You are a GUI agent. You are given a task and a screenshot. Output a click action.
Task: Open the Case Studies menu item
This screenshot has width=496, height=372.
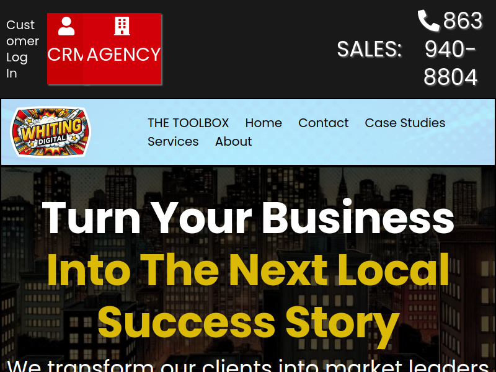point(405,123)
